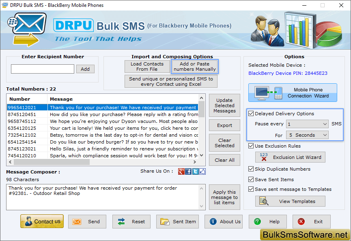Click the Contact us button

click(x=42, y=221)
